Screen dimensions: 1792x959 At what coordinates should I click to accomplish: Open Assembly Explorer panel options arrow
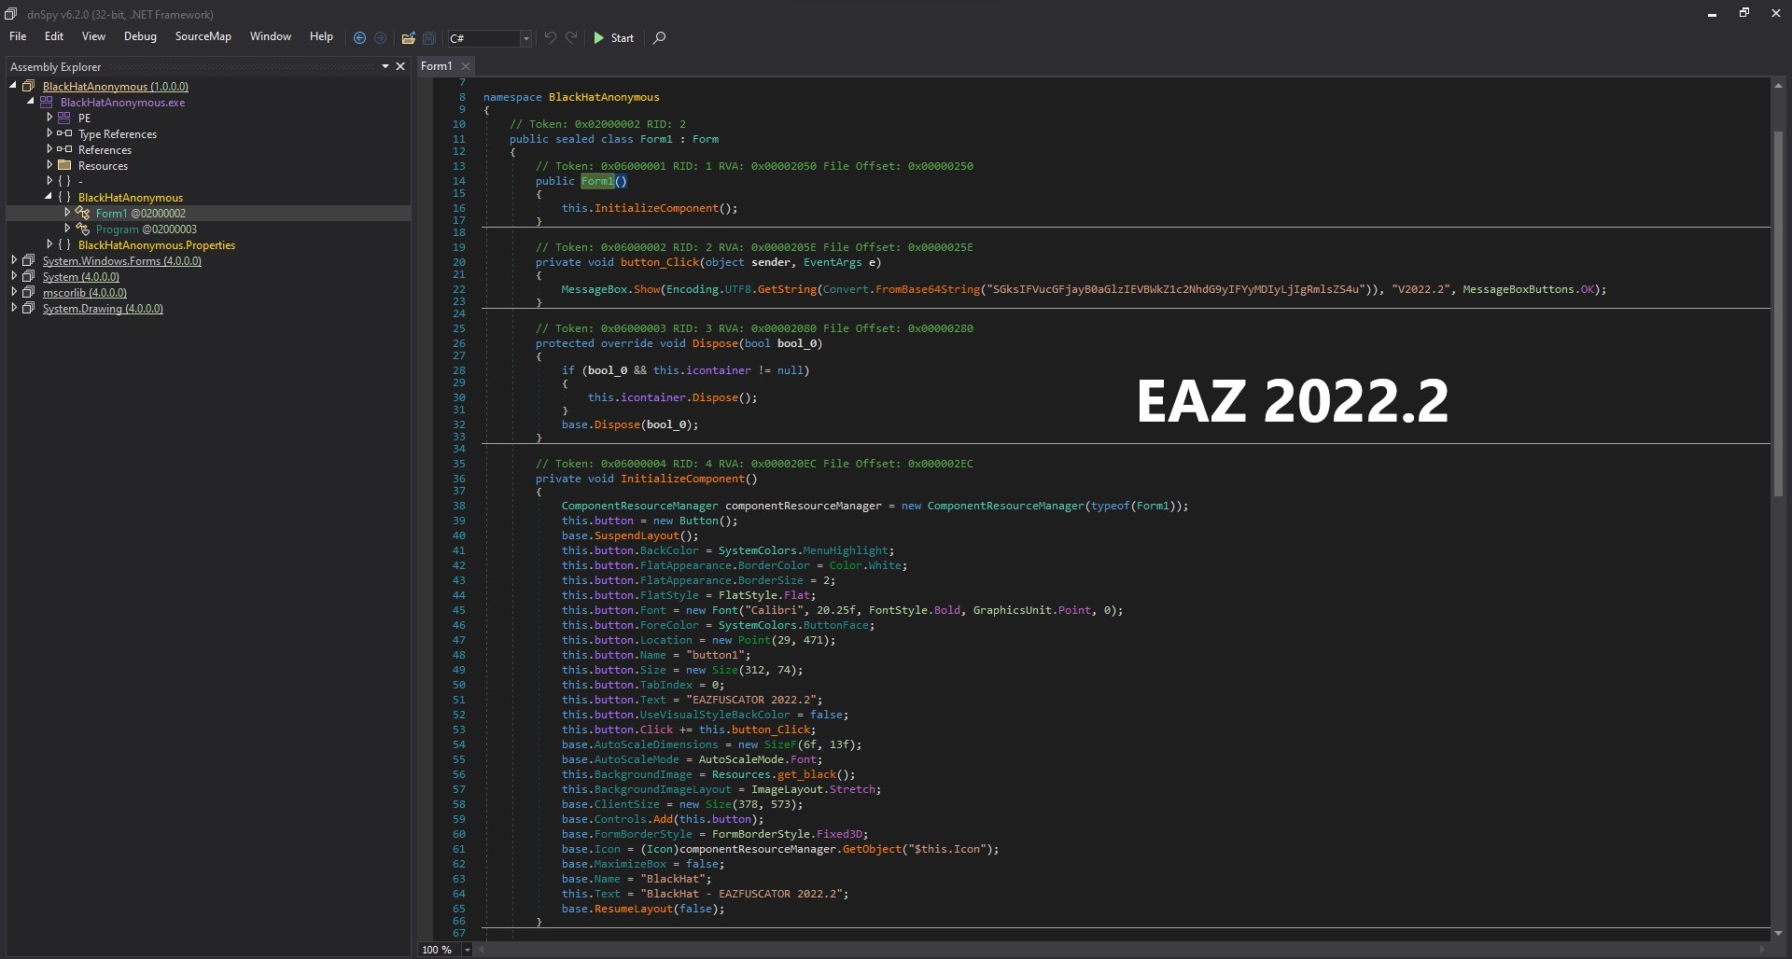[x=385, y=66]
